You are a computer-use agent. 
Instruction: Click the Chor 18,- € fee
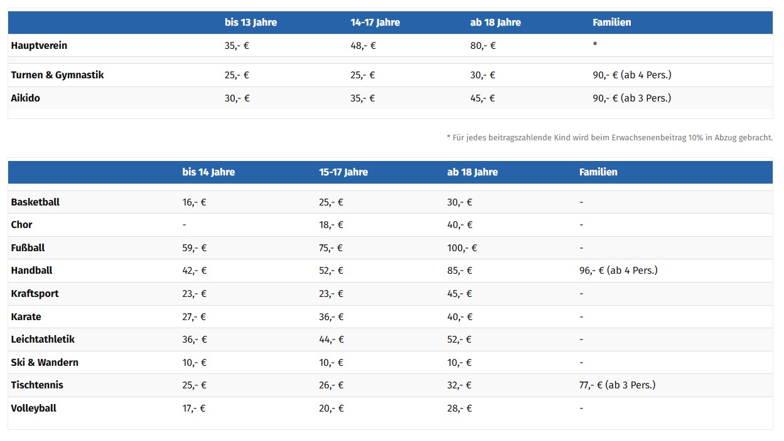tap(331, 225)
